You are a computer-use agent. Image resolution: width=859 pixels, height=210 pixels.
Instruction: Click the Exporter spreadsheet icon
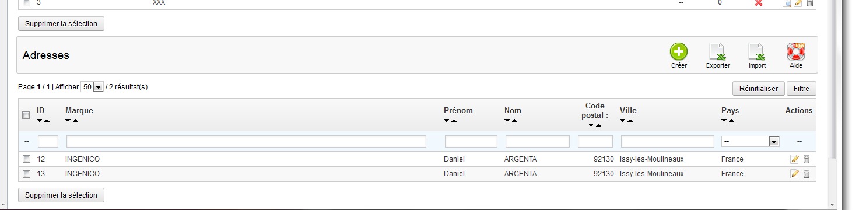point(718,51)
